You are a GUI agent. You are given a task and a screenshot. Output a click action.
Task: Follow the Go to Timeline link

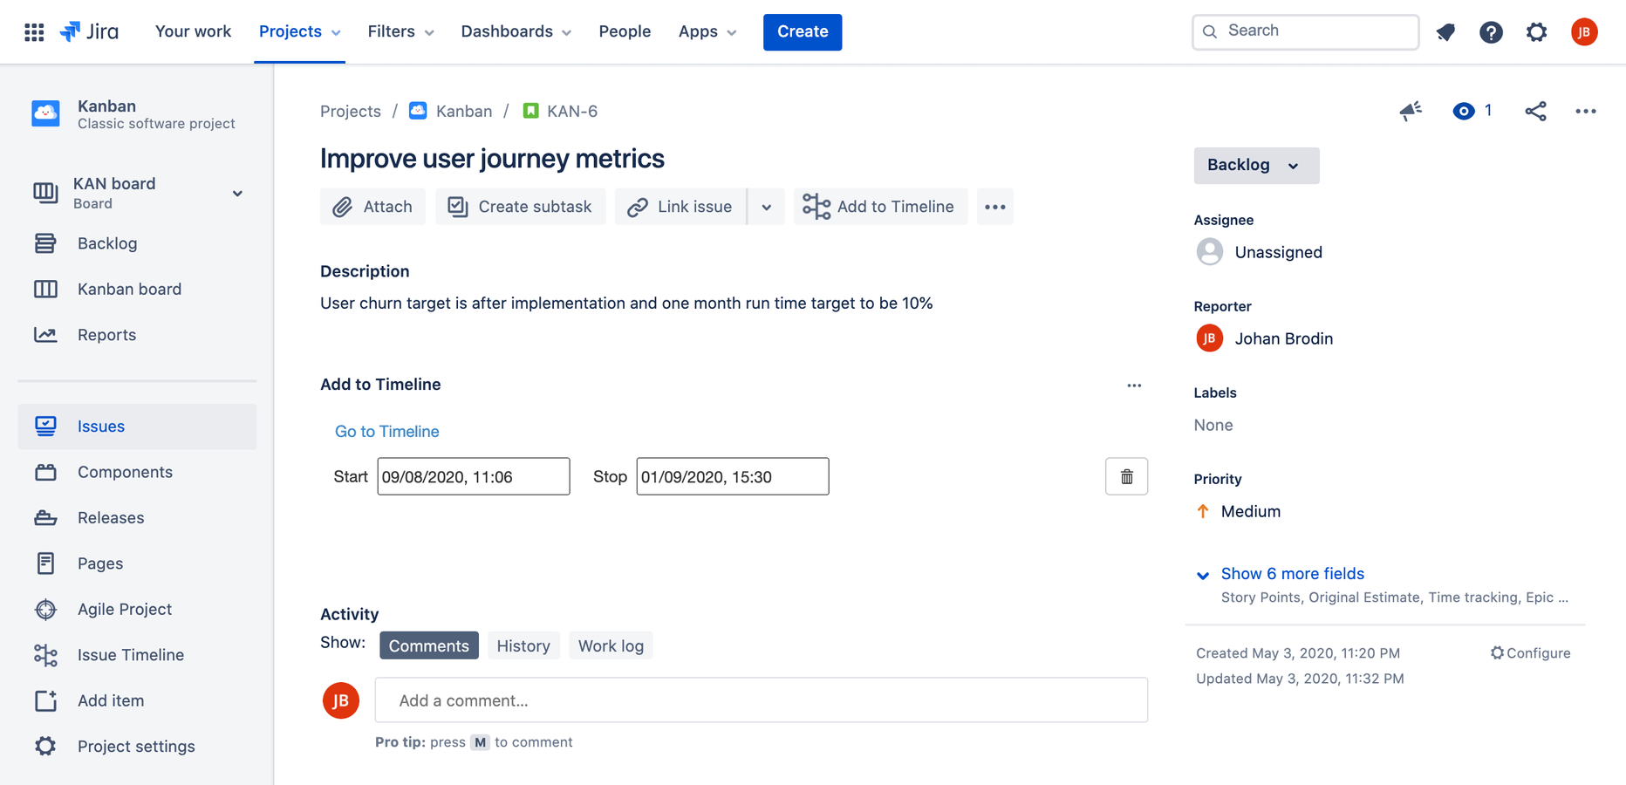[x=386, y=432]
